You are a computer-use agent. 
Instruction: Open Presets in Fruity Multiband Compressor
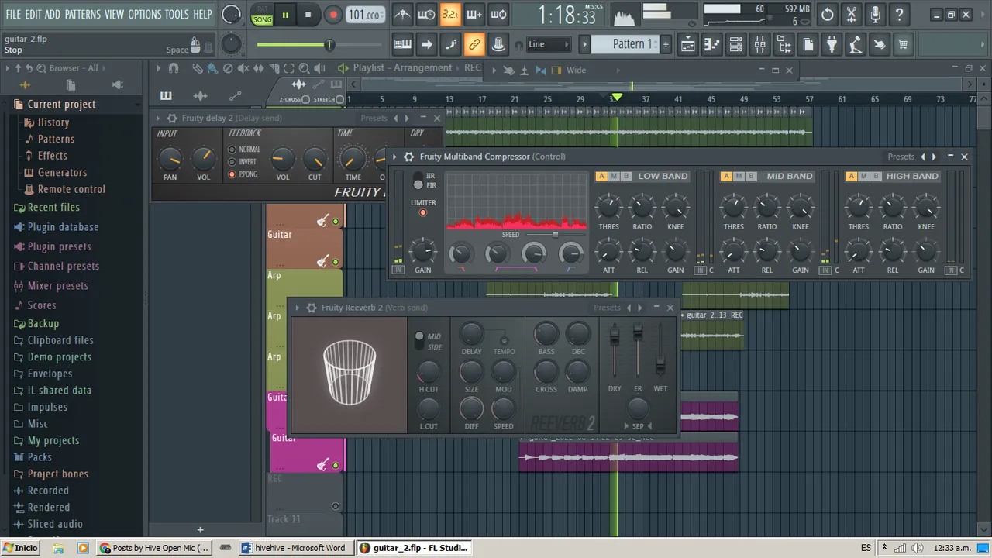[901, 157]
